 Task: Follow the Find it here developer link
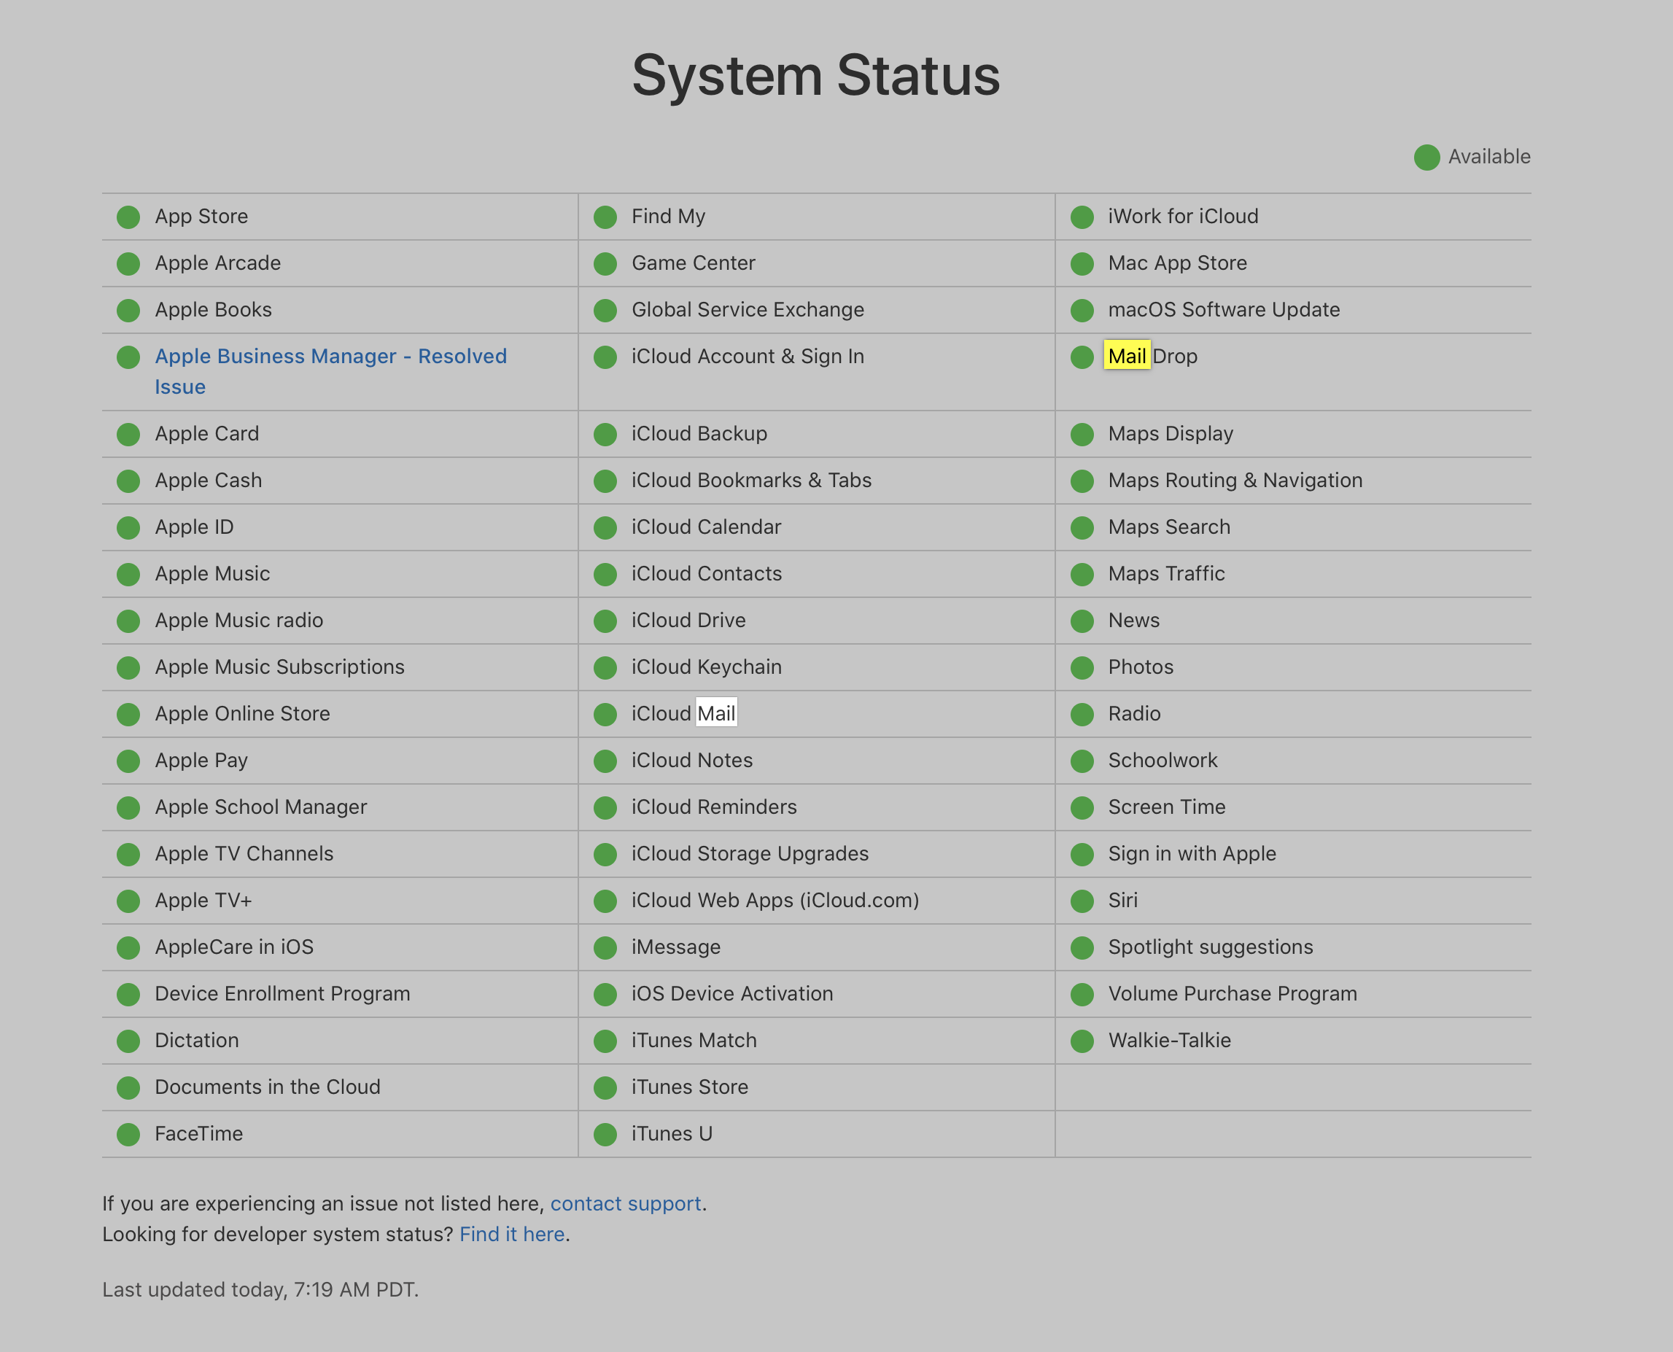pos(512,1235)
